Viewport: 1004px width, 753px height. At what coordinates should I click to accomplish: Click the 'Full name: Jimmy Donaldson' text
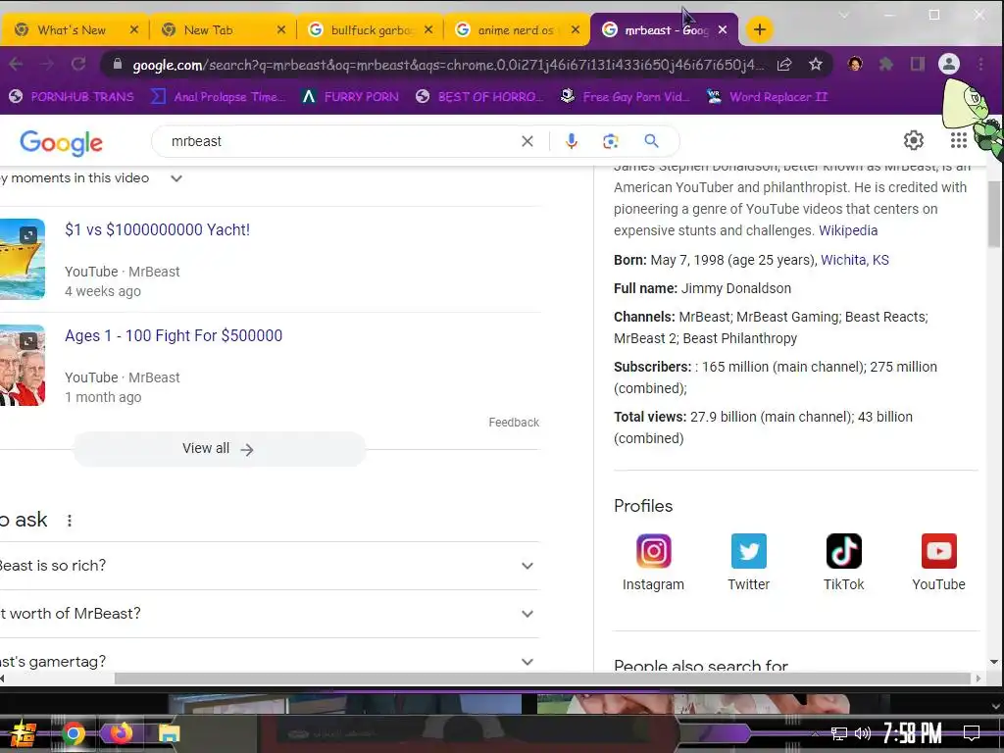tap(702, 288)
